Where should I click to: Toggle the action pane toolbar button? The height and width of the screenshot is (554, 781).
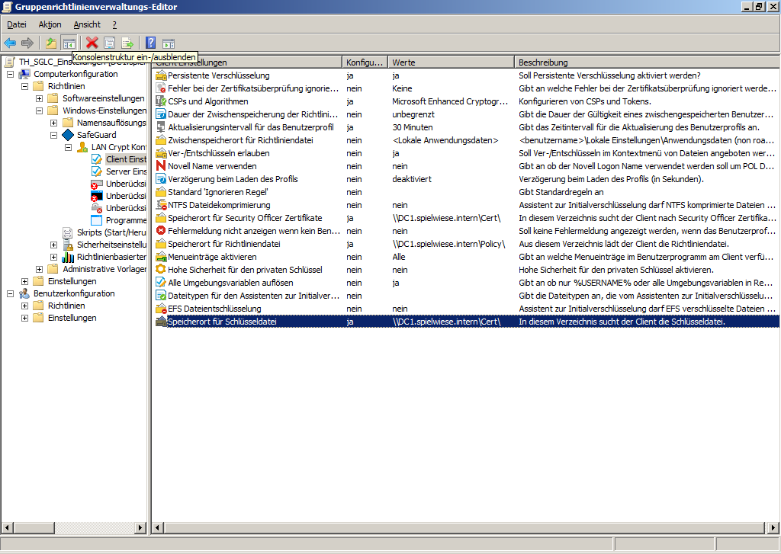[x=169, y=43]
